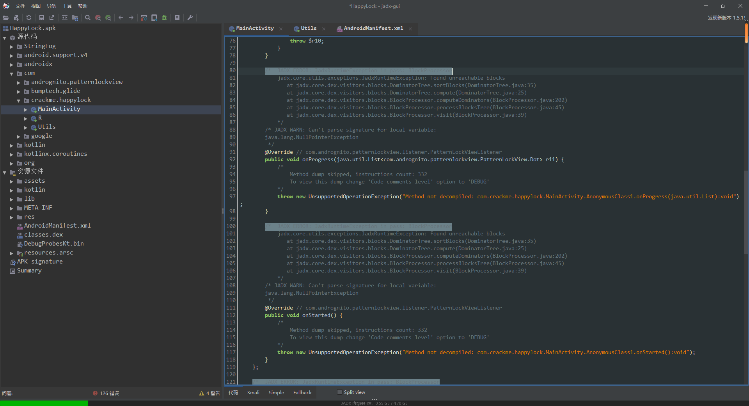Open the 文件 menu
The height and width of the screenshot is (406, 749).
(20, 6)
